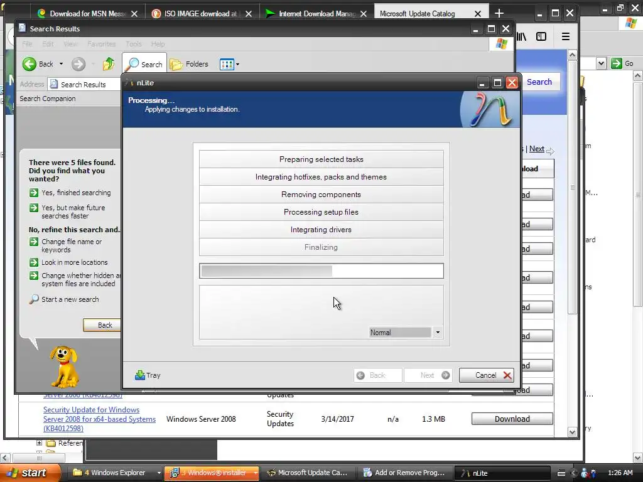This screenshot has height=482, width=643.
Task: Toggle the browser sidebar icon
Action: (x=541, y=36)
